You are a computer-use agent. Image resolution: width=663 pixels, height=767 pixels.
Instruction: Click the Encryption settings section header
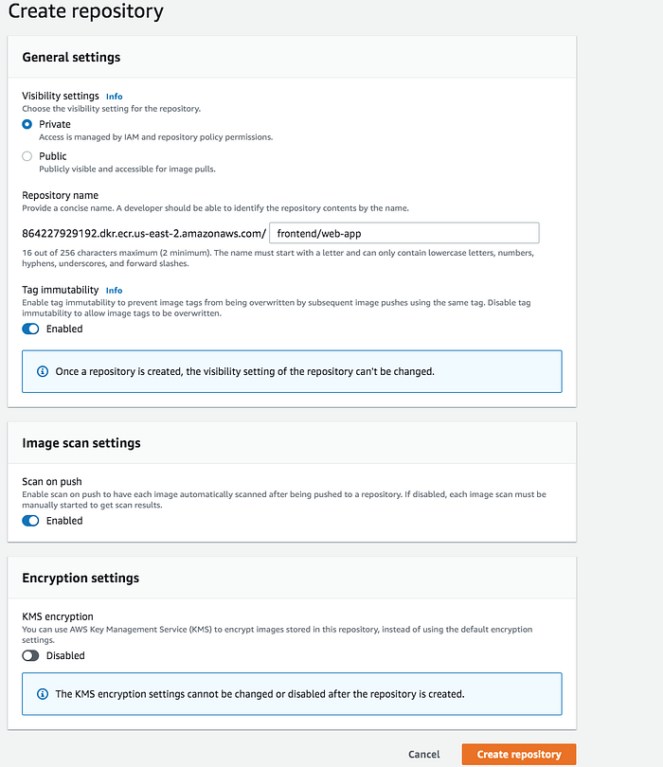80,578
